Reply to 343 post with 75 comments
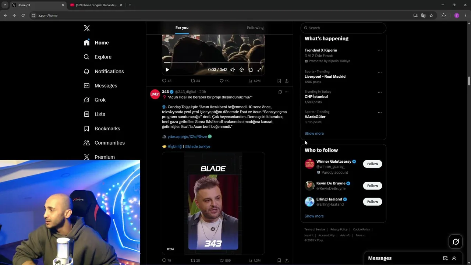 [167, 260]
